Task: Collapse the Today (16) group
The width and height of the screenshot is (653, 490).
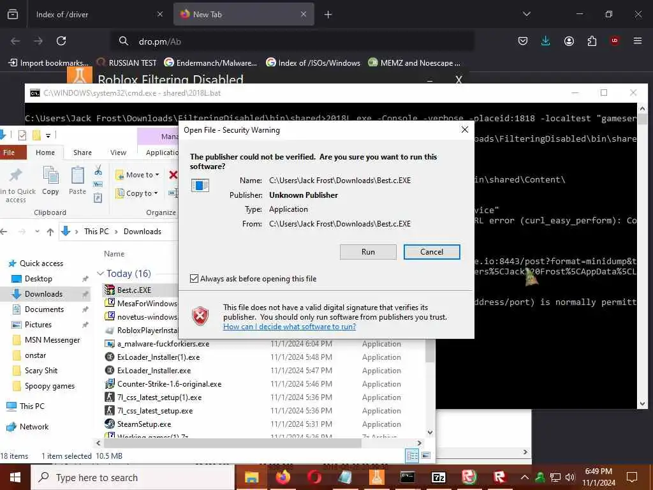Action: [100, 273]
